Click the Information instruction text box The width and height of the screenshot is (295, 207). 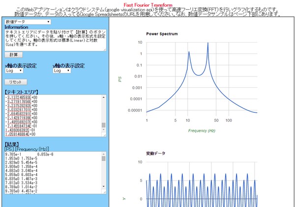pos(54,40)
